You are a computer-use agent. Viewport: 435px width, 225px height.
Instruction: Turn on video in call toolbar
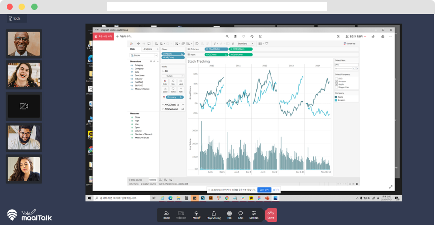181,214
